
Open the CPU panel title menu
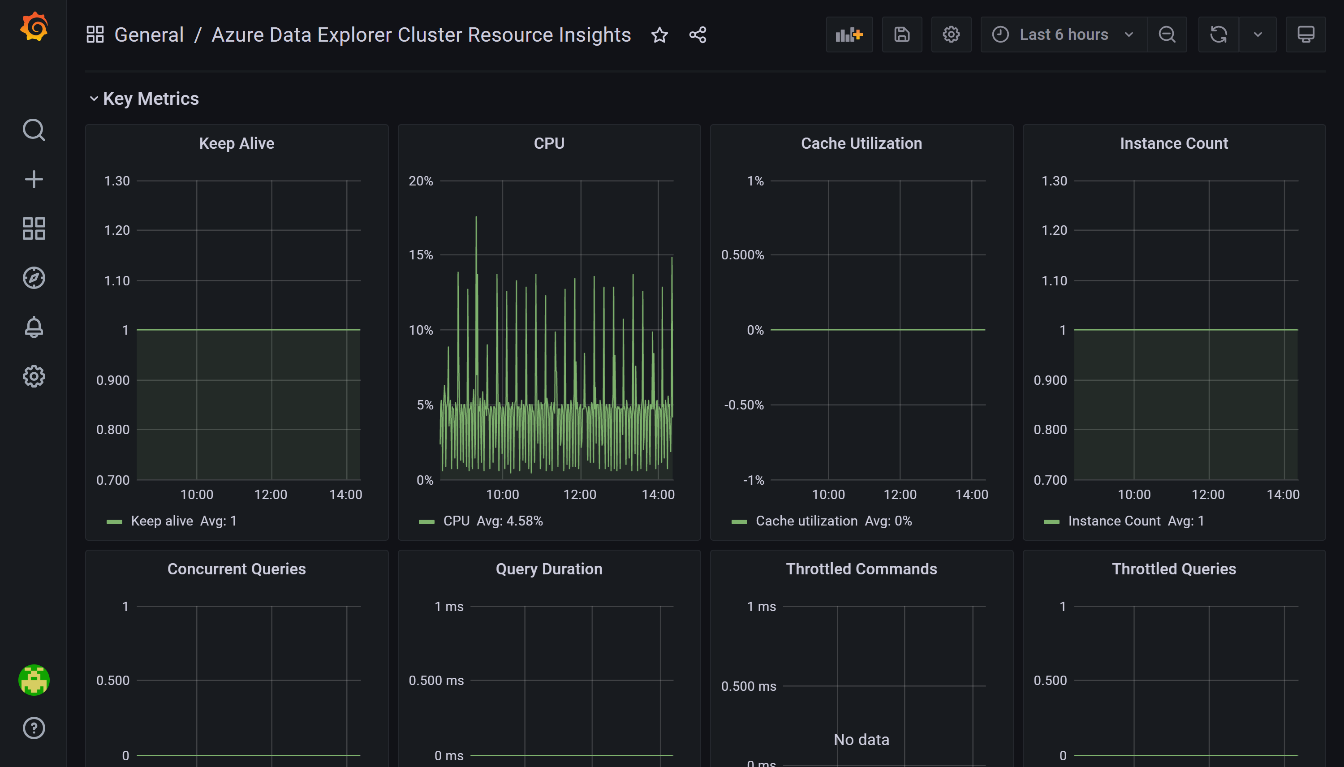[549, 143]
